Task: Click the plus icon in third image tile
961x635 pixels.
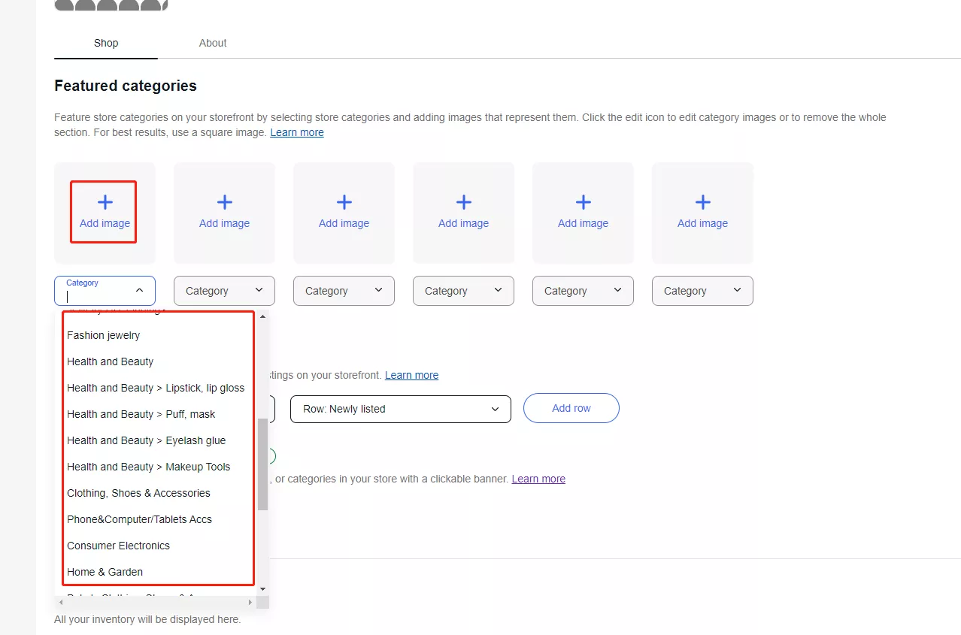Action: [x=344, y=202]
